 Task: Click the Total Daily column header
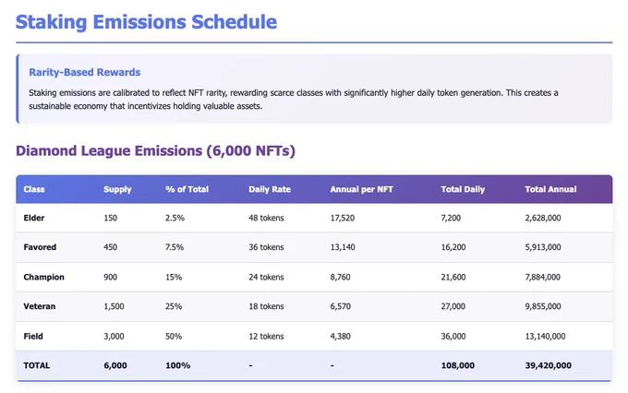click(463, 189)
